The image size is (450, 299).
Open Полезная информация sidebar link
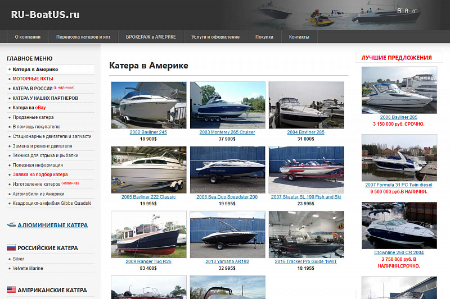pos(38,165)
